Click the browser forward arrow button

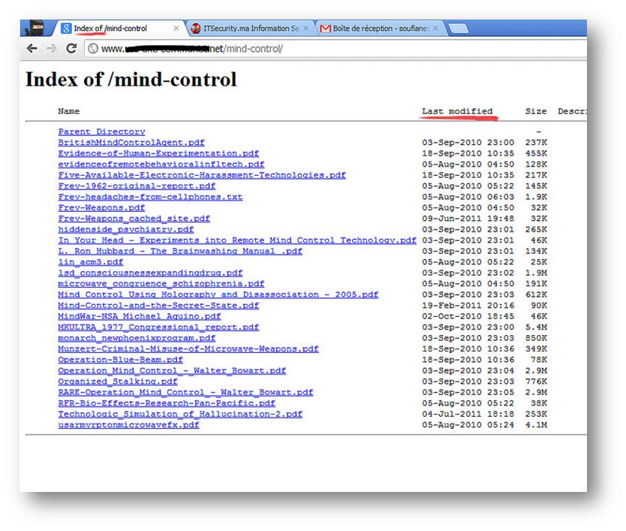(51, 48)
